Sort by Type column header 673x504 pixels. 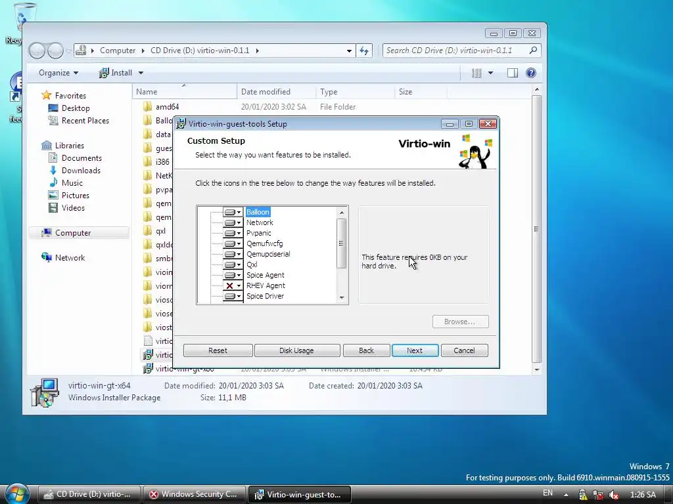(356, 92)
